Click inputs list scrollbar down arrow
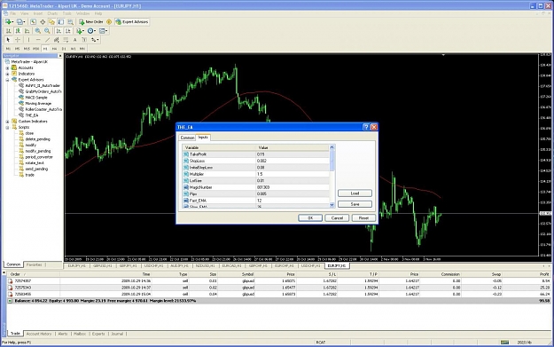 (332, 205)
